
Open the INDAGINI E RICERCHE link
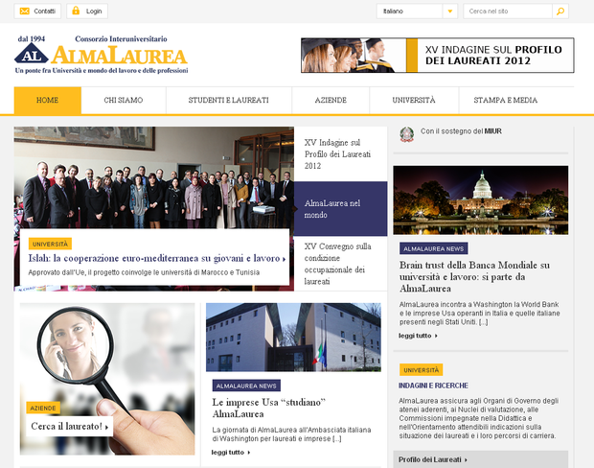433,386
